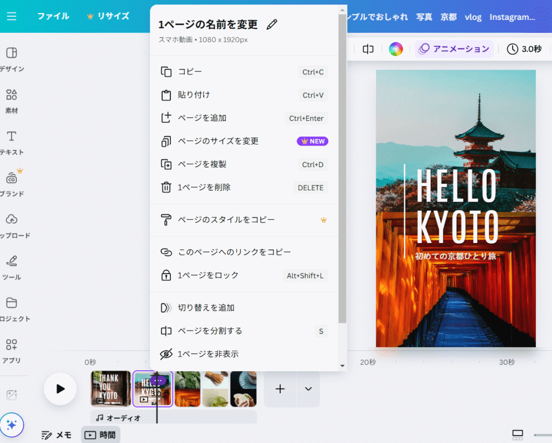Click the HELLO KYOTO title on canvas
552x443 pixels.
(x=457, y=206)
